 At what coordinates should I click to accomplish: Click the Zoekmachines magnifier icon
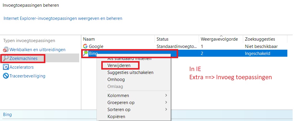pos(6,58)
